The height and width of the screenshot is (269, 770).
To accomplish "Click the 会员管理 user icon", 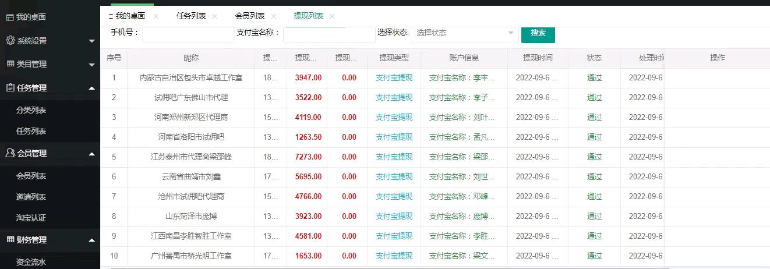I will tap(10, 153).
